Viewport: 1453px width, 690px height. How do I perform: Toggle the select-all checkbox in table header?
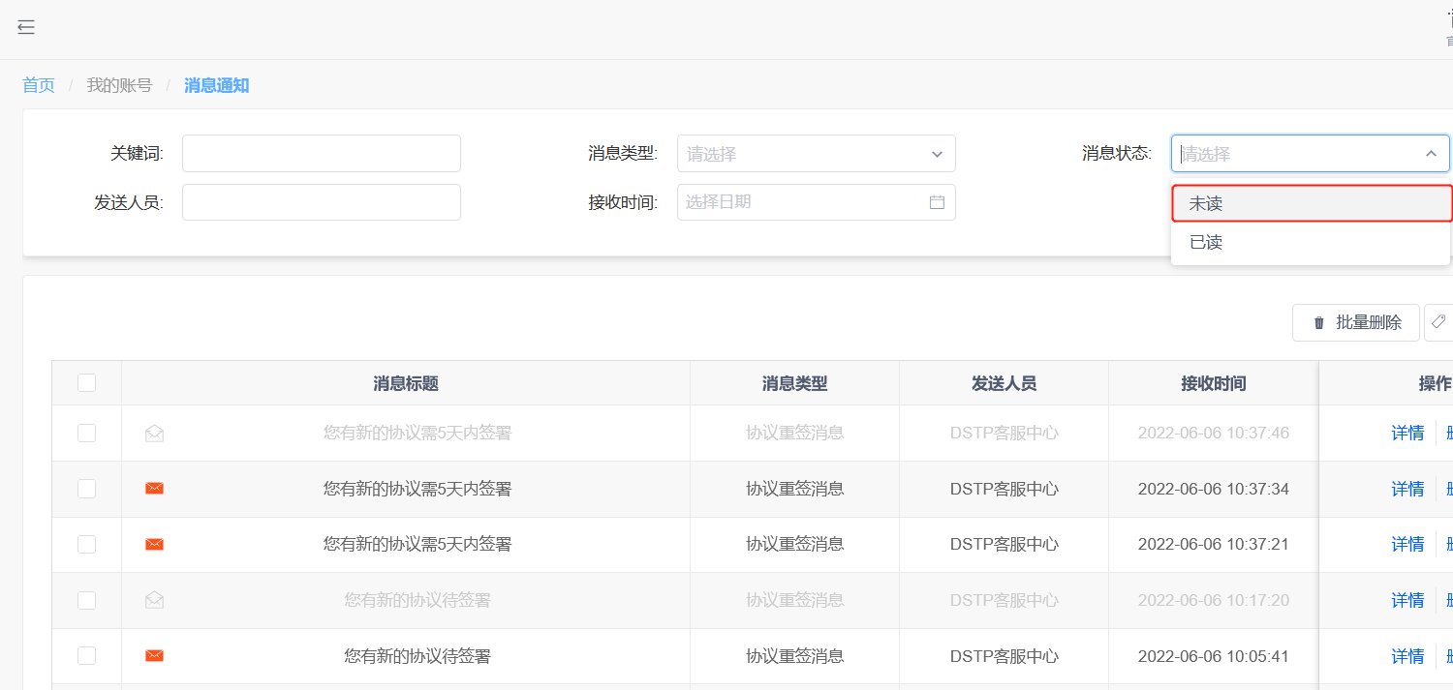pos(86,383)
